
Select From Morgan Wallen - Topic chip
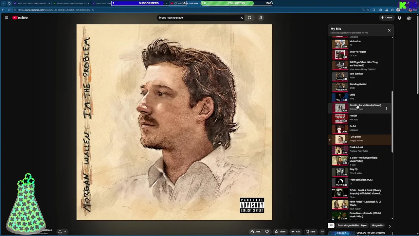(352, 226)
